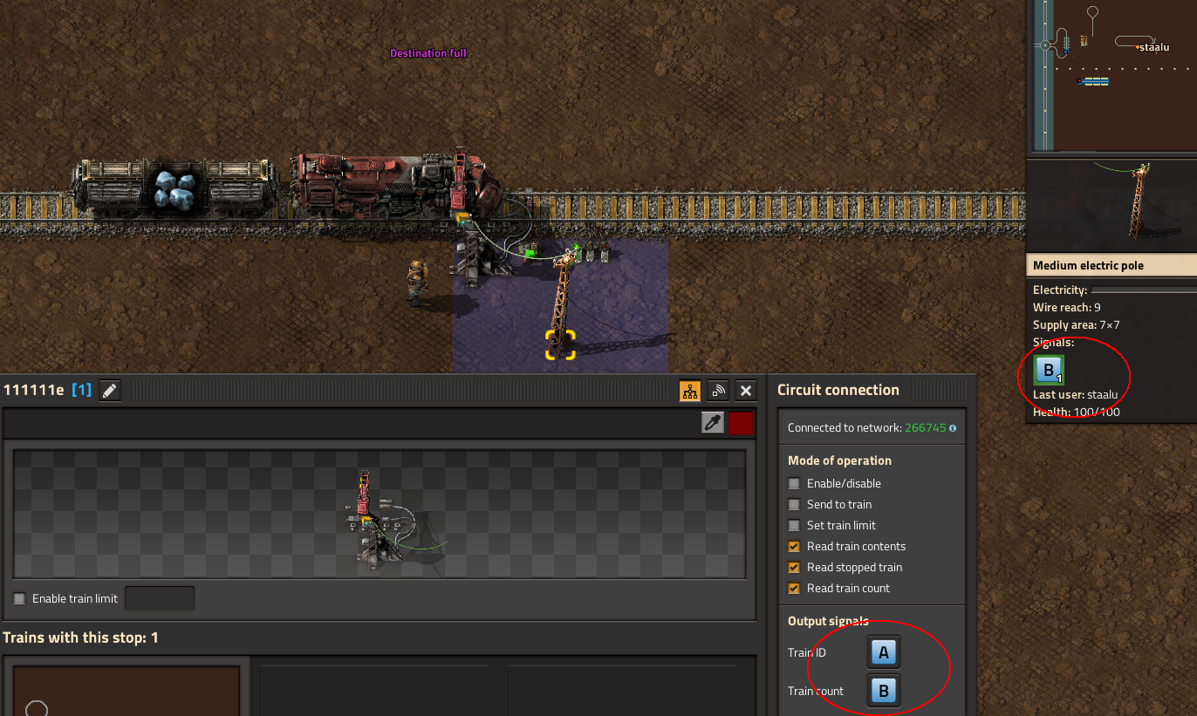Pick a color with the eyedropper tool
The image size is (1197, 716).
(x=714, y=424)
